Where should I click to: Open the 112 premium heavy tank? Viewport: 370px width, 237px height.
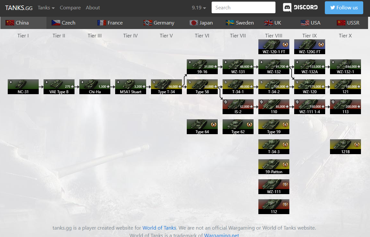[x=274, y=207]
